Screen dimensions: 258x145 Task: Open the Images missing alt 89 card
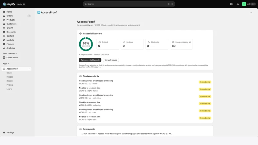pyautogui.click(x=181, y=44)
